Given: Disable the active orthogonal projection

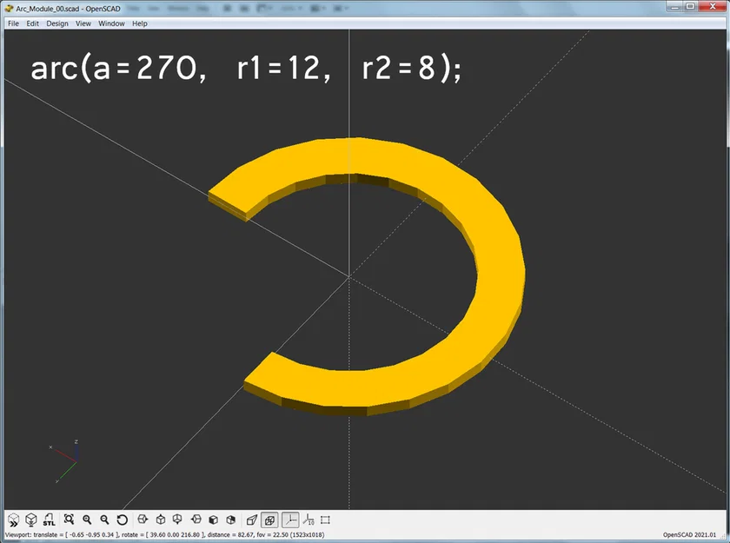Looking at the screenshot, I should [x=269, y=520].
